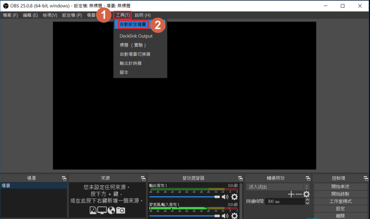Click the black preview canvas
Screen dimensions: 370x219
tap(184, 95)
